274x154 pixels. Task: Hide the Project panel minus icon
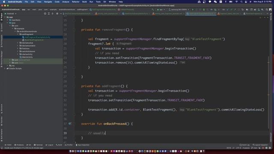coord(61,13)
